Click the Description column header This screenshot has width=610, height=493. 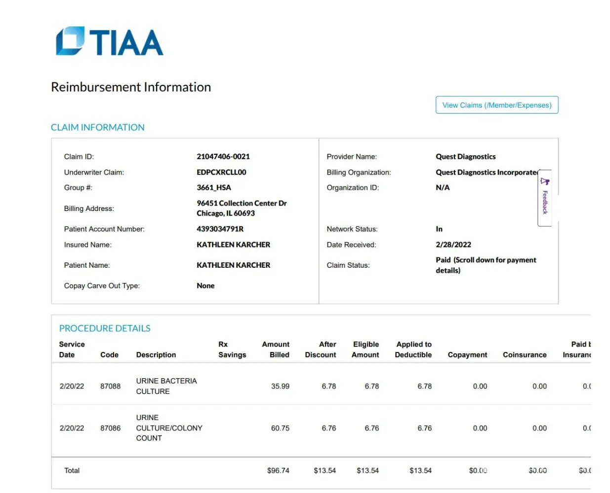[156, 355]
